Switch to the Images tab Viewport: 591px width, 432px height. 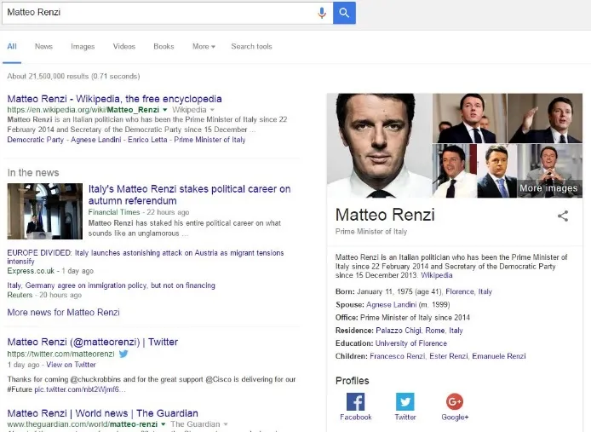83,46
